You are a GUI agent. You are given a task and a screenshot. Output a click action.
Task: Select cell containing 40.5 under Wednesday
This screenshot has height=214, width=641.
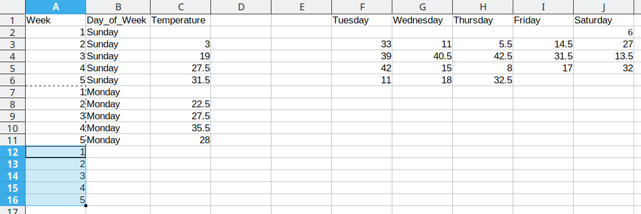(x=422, y=56)
